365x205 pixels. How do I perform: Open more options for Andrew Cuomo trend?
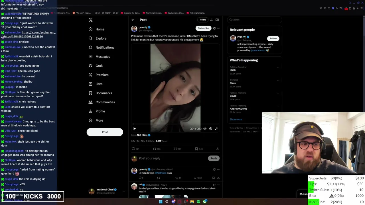(x=278, y=106)
